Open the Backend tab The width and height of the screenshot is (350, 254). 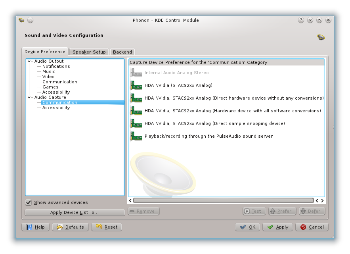tap(122, 52)
